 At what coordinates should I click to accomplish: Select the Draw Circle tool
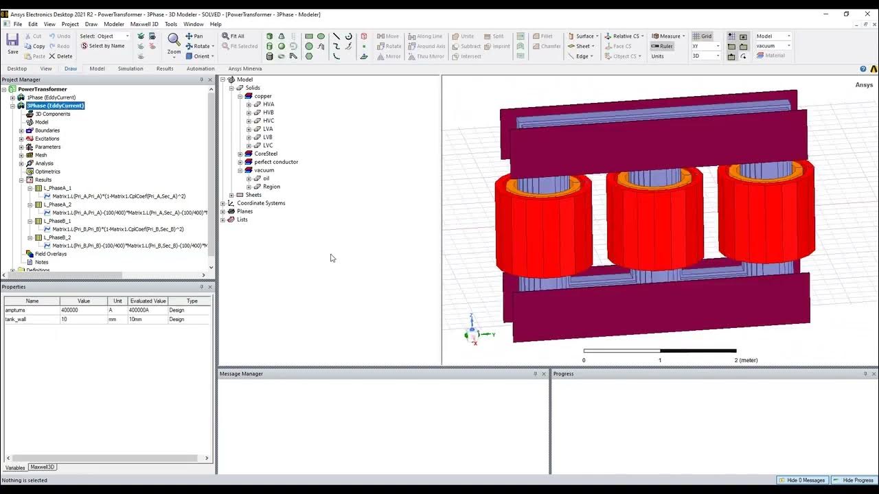(309, 47)
